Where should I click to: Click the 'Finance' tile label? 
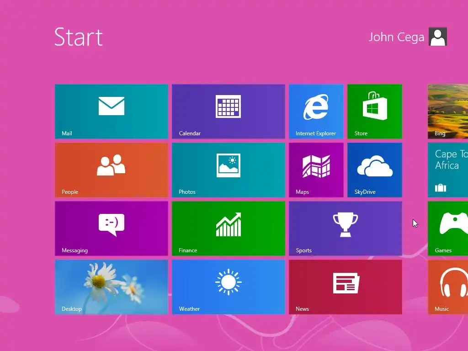(188, 250)
